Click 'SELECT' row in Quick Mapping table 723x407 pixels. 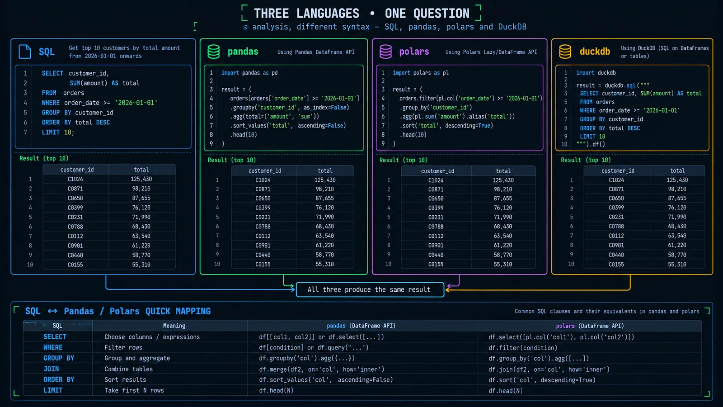[362, 337]
